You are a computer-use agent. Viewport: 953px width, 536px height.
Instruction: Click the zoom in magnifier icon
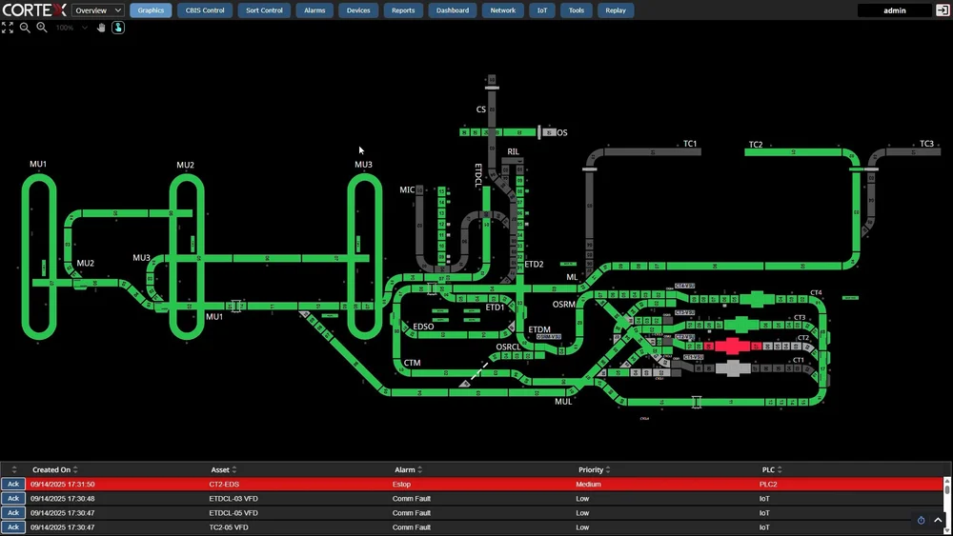[x=42, y=28]
